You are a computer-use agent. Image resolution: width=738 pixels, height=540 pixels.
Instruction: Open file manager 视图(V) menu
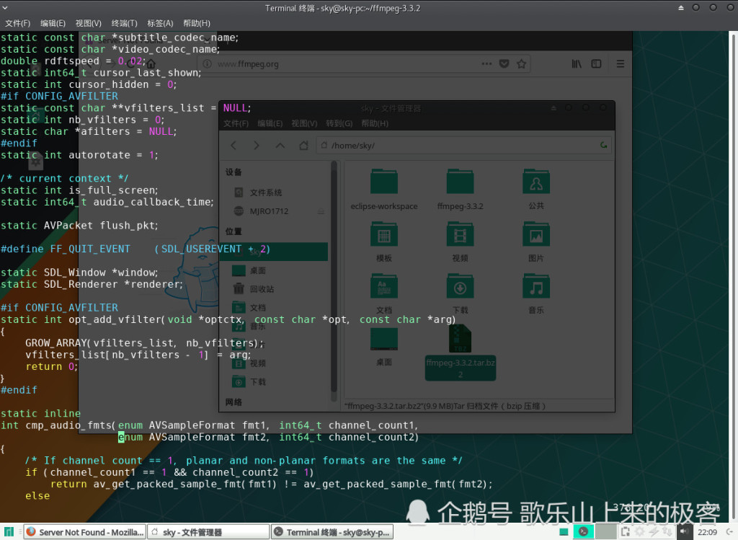304,123
